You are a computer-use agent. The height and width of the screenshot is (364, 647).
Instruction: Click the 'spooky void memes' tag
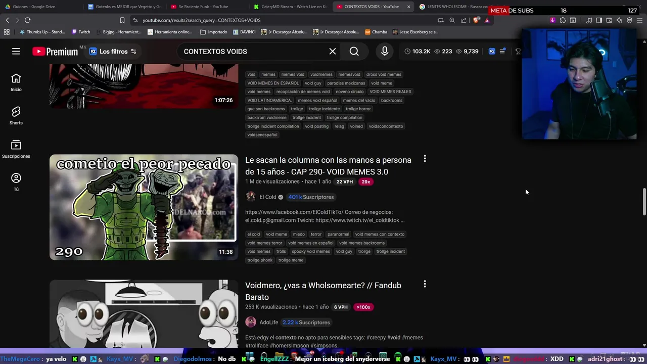310,251
